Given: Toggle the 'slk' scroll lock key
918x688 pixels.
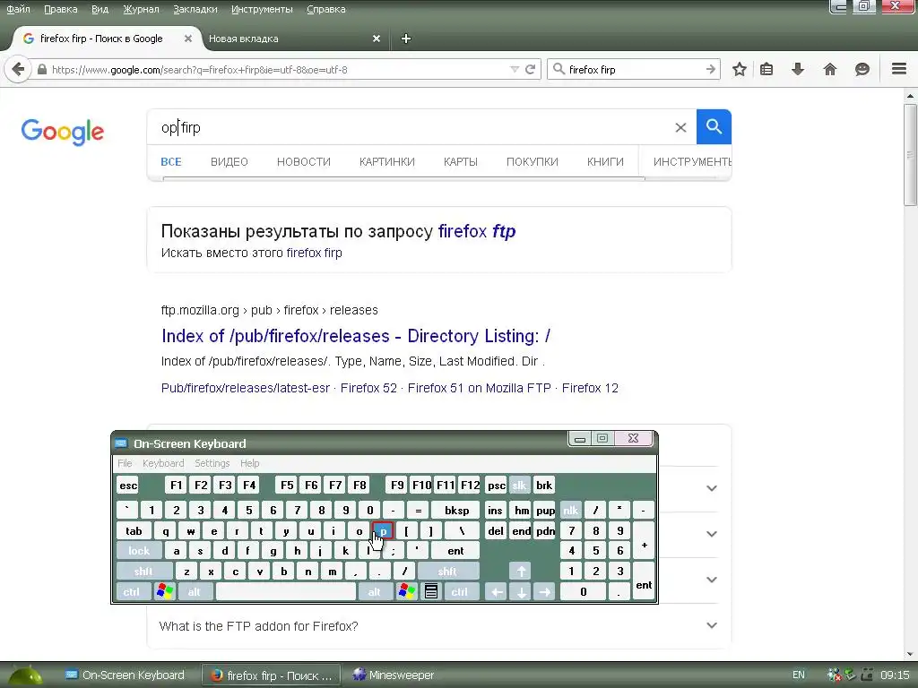Looking at the screenshot, I should tap(519, 485).
